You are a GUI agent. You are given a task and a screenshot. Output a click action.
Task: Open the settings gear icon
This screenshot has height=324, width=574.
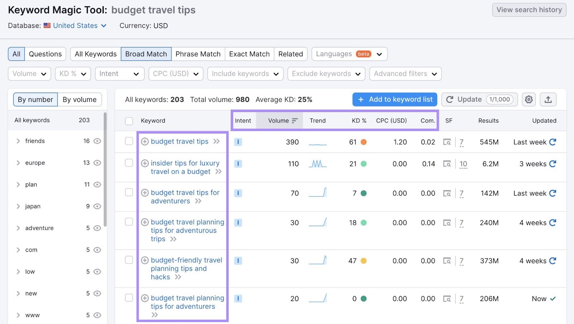pos(529,100)
